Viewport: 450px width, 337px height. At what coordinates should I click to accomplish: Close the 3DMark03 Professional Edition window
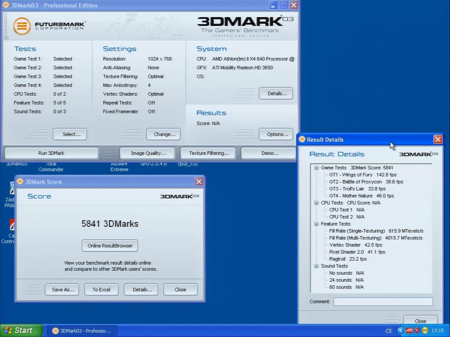coord(294,5)
